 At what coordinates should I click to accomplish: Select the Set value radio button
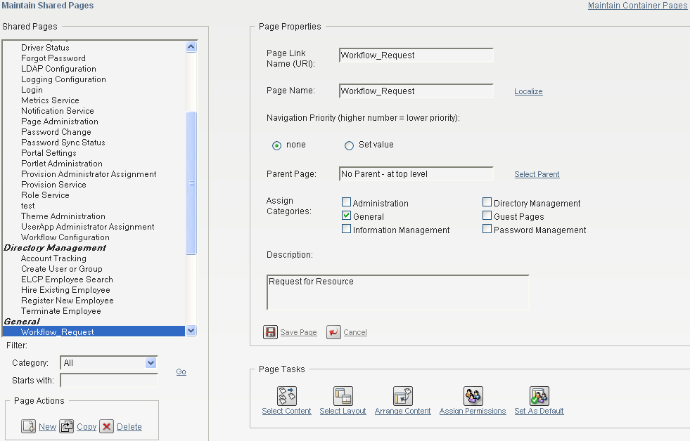(349, 145)
